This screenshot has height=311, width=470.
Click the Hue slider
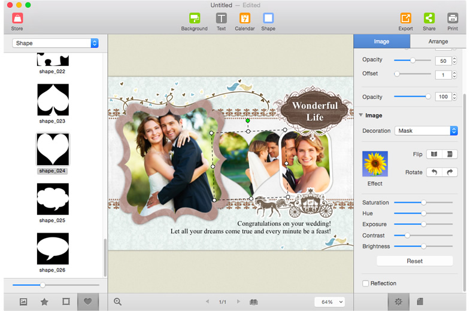click(423, 214)
